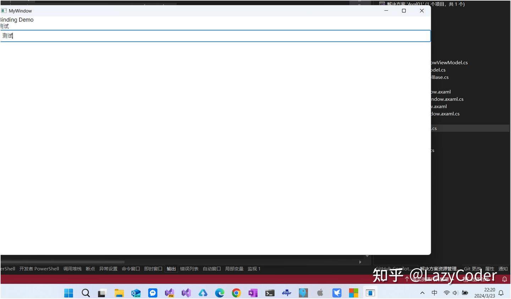Open the Visual Studio icon on the taskbar
Viewport: 511px width, 299px height.
pos(186,293)
